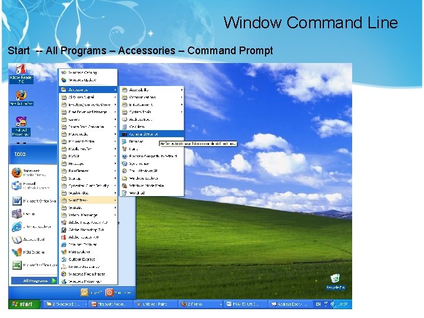The height and width of the screenshot is (318, 424).
Task: Expand the MySQL program folder
Action: click(x=88, y=156)
